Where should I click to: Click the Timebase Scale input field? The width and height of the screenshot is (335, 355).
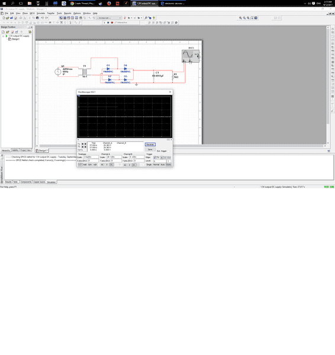91,157
